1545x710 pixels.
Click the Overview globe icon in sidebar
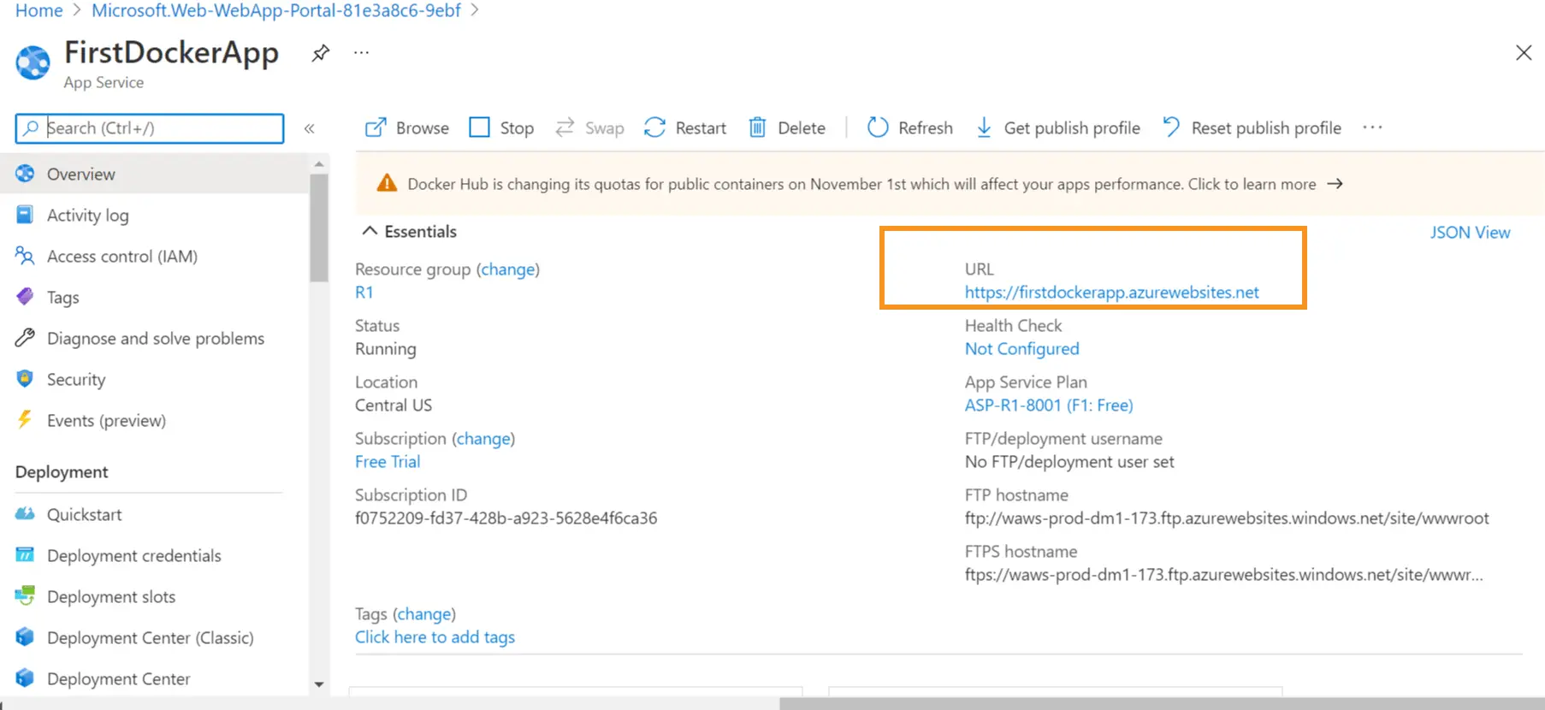point(25,174)
